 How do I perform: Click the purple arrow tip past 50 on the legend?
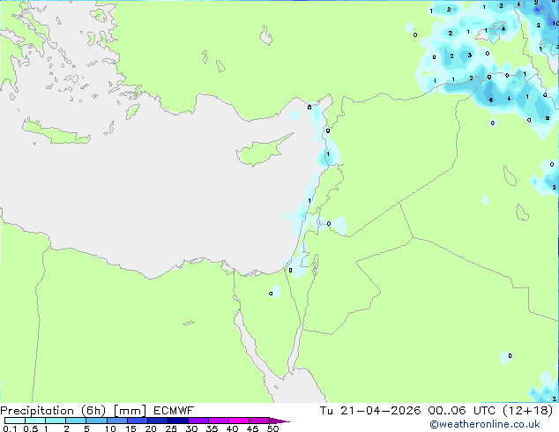pyautogui.click(x=279, y=421)
